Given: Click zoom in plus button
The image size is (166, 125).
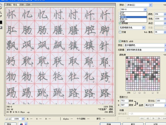Looking at the screenshot, I should point(9,119).
